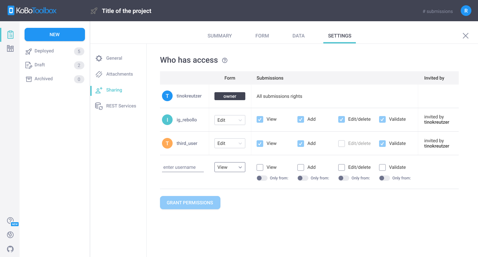Switch to the SUMMARY tab
478x257 pixels.
pos(219,35)
